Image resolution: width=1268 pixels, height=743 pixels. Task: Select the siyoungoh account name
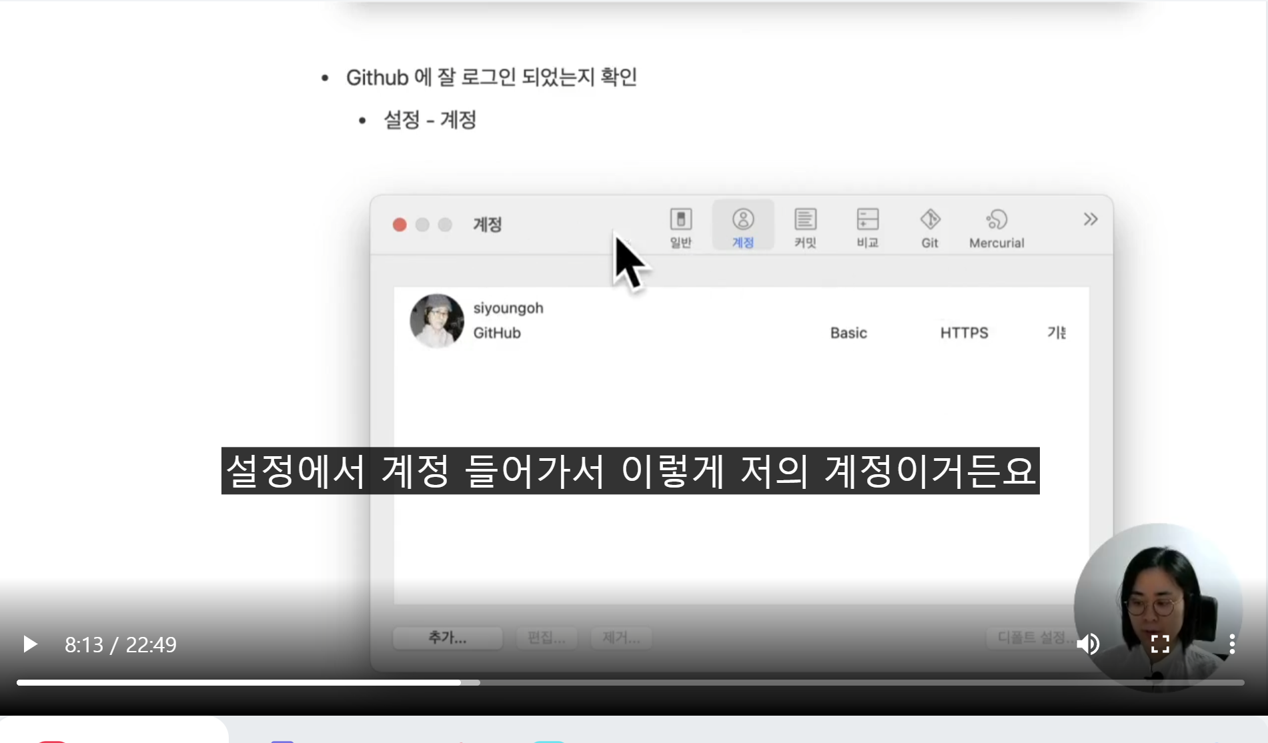pyautogui.click(x=508, y=308)
